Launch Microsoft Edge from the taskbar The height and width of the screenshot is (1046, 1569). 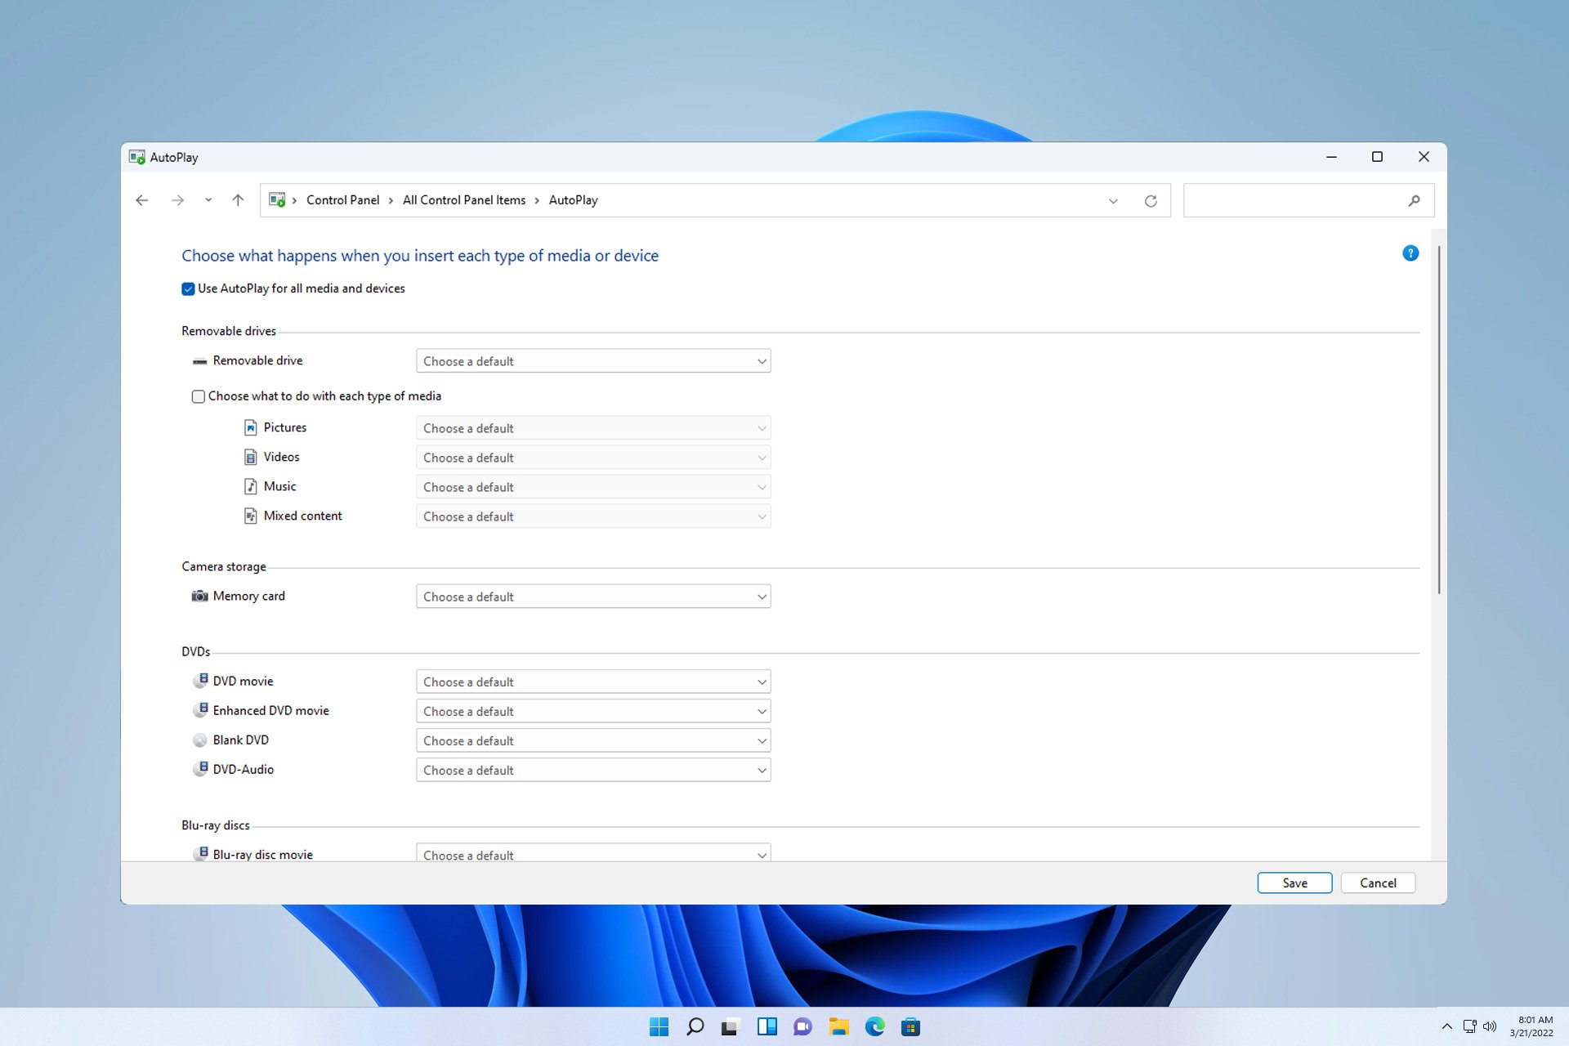pyautogui.click(x=875, y=1027)
